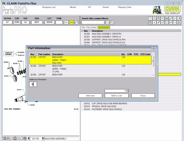Click the download arrow toolbar icon
Screen dimensions: 184x141
tap(179, 23)
